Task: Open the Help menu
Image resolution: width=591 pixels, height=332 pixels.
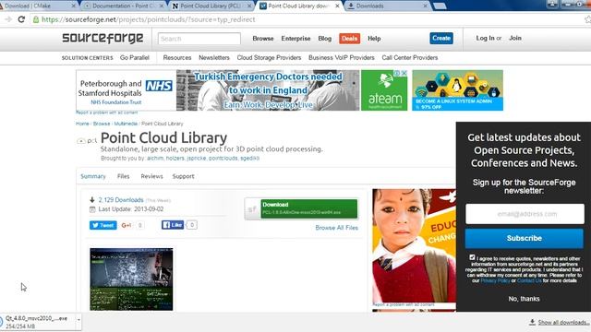Action: (374, 39)
